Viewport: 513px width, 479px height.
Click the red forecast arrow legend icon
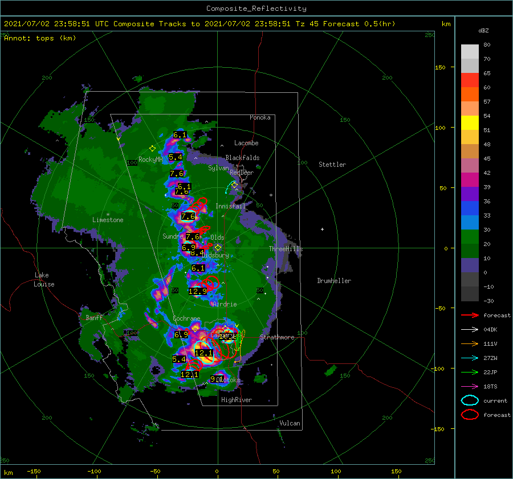(x=470, y=315)
